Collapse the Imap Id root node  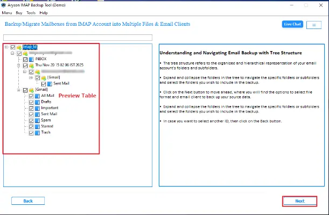coord(6,47)
